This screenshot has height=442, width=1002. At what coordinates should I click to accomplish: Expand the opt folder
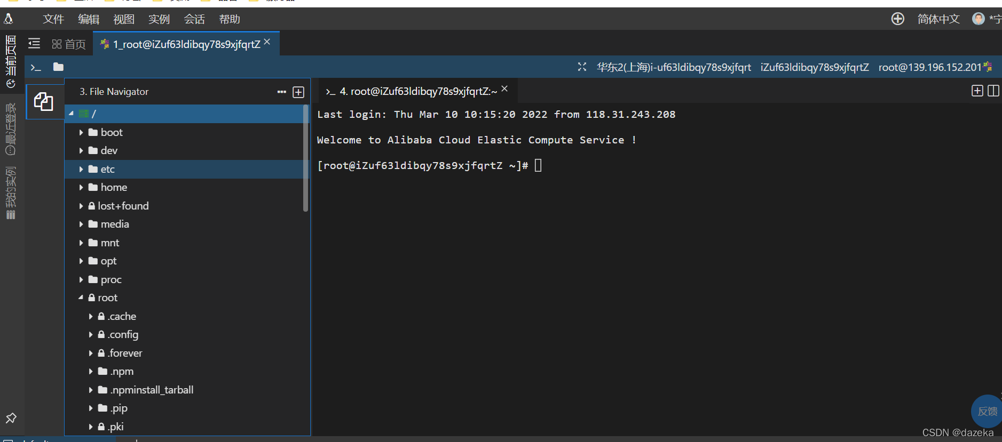point(81,261)
